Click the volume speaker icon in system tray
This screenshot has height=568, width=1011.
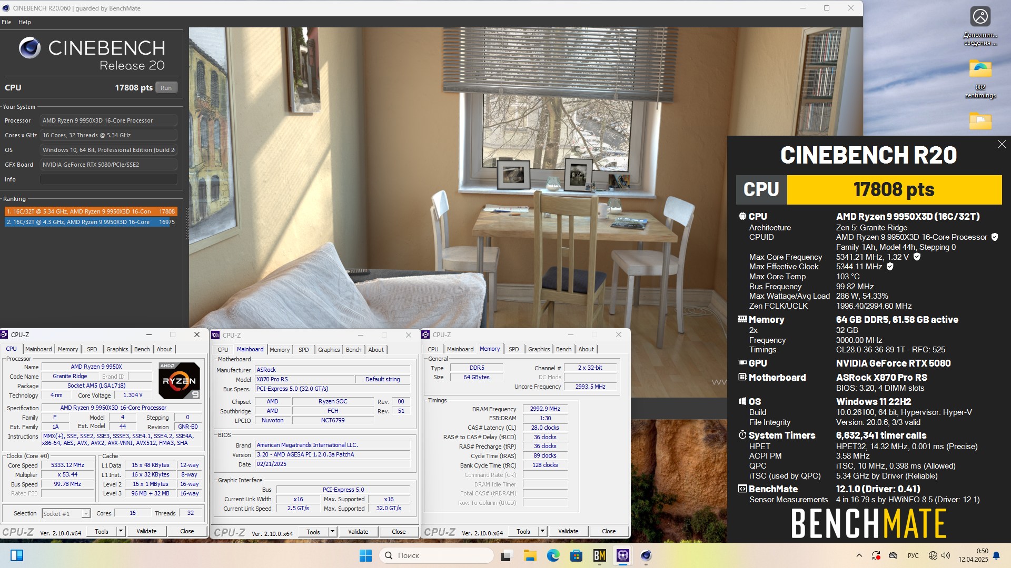coord(946,555)
